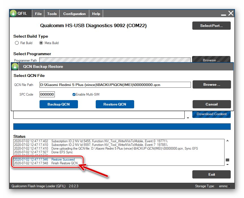The width and height of the screenshot is (244, 198).
Task: Click the SPC Code input field
Action: coord(47,94)
